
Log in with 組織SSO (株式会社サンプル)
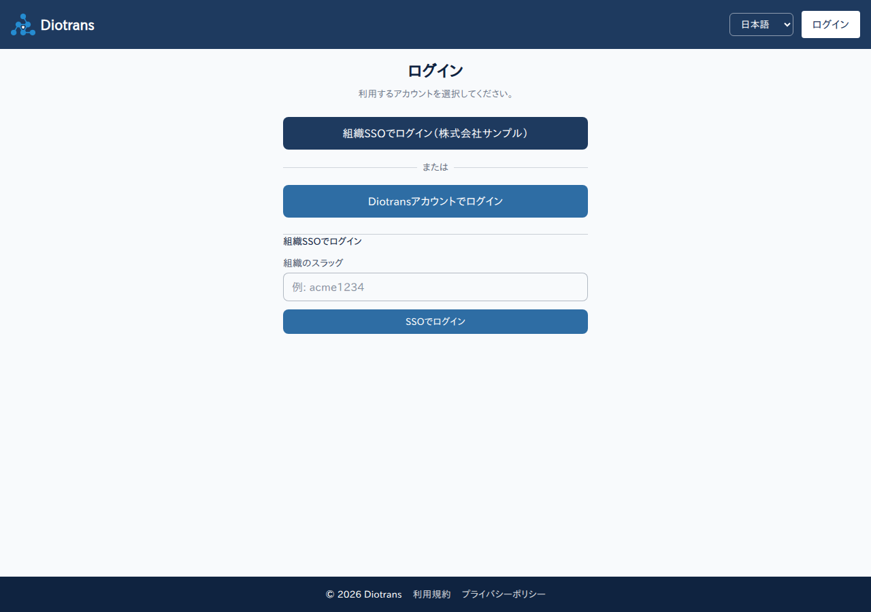click(x=435, y=133)
